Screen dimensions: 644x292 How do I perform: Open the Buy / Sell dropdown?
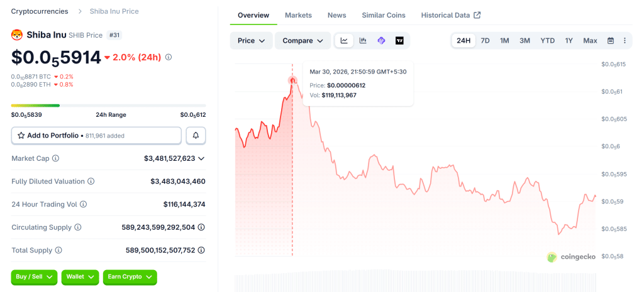(35, 277)
